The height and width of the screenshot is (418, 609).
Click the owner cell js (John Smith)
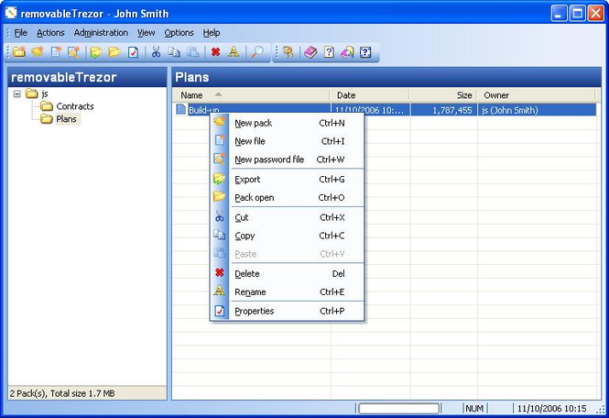point(509,110)
